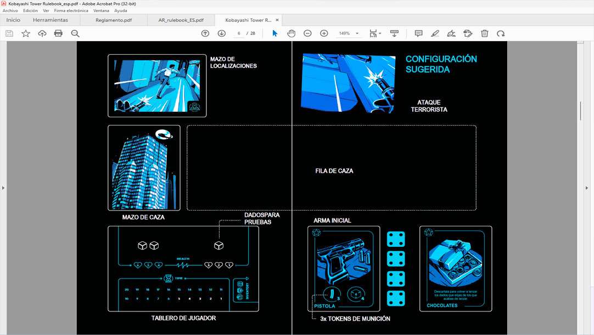Expand the left navigation pane arrow
The image size is (594, 335).
point(3,188)
